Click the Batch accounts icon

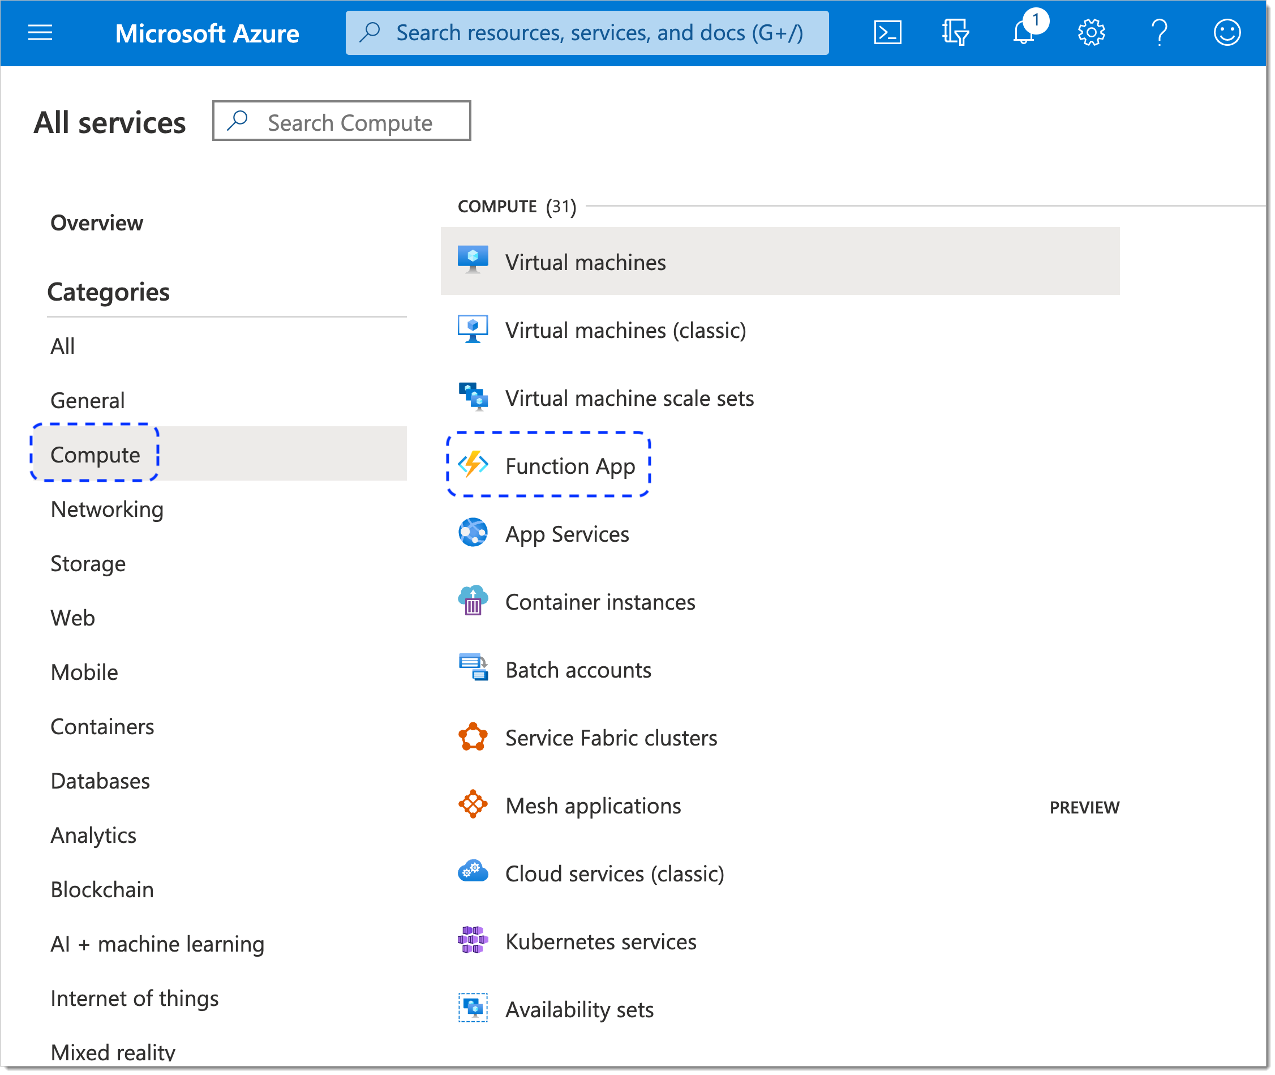tap(473, 669)
